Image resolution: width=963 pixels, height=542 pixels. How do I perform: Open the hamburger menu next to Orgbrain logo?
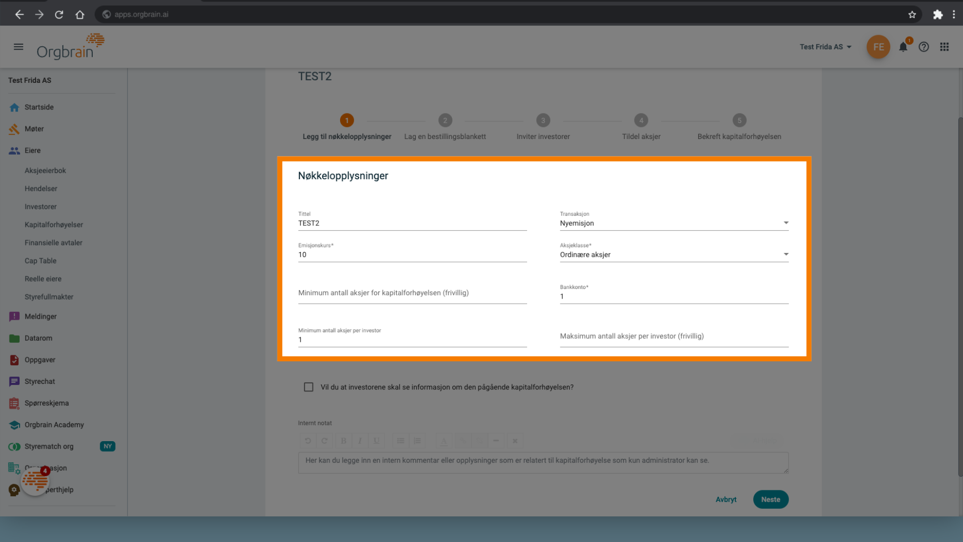pos(19,47)
